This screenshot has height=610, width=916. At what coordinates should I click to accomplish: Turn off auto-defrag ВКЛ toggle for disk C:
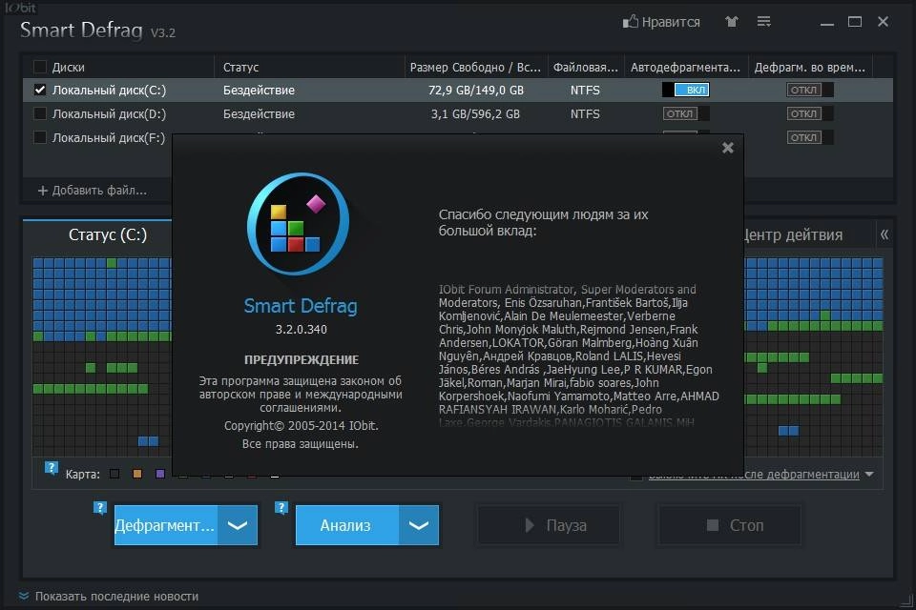[x=686, y=90]
